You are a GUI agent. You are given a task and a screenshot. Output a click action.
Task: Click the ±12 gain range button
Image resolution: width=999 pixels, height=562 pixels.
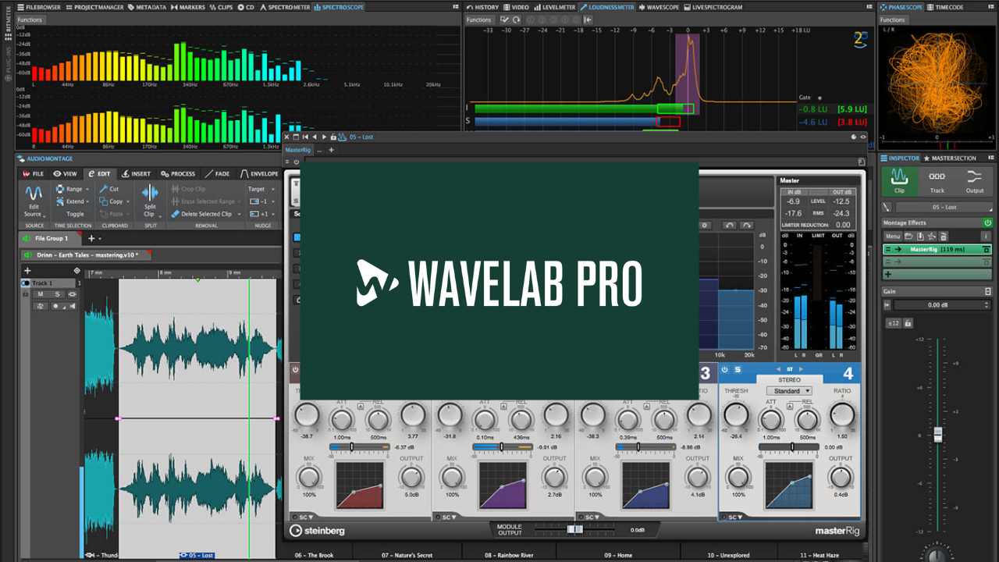coord(893,323)
